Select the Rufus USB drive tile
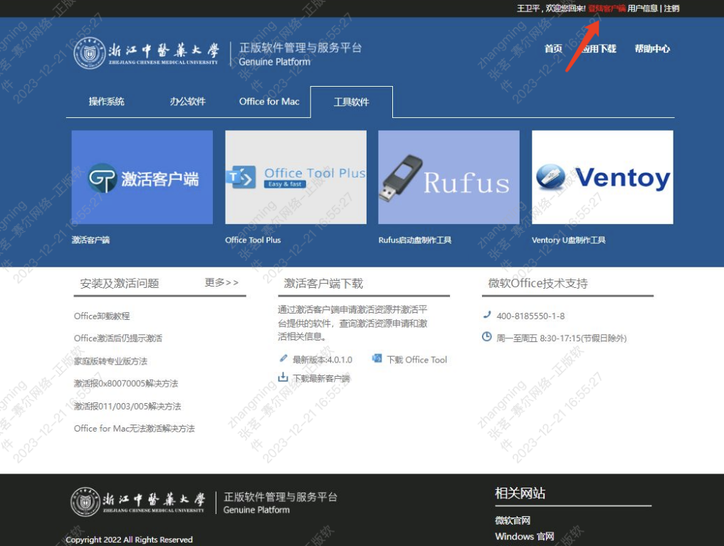The height and width of the screenshot is (546, 724). click(448, 177)
